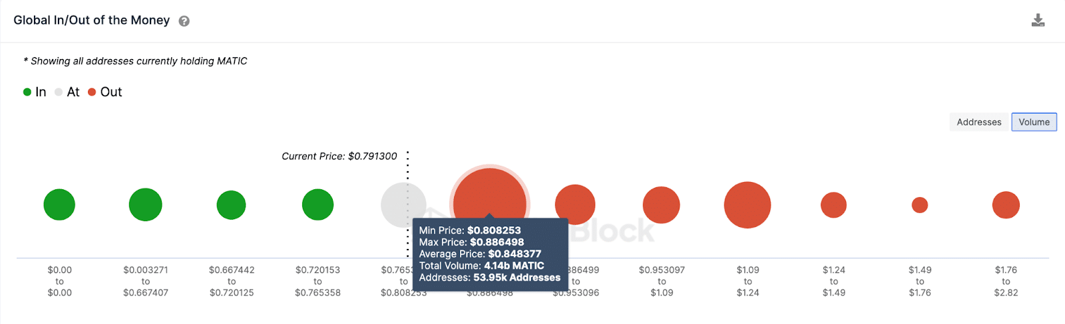Switch to the Volume view
Screen dimensions: 1065x324
(x=1034, y=122)
